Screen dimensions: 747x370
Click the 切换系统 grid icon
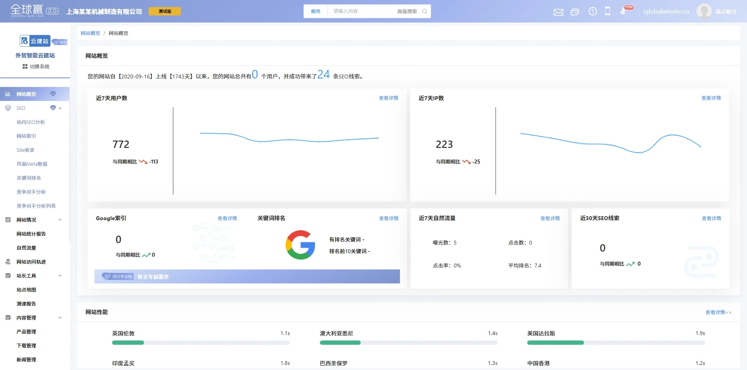tap(25, 67)
